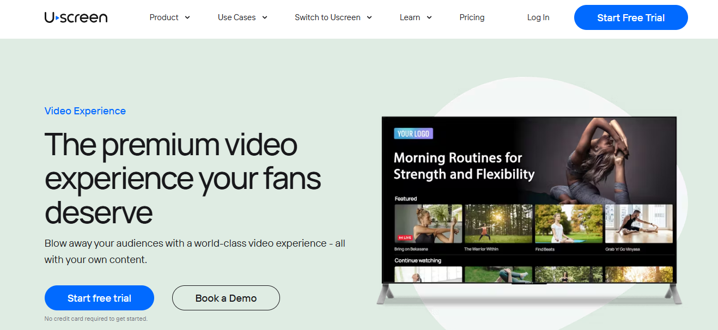Click the No credit card required text

click(96, 319)
